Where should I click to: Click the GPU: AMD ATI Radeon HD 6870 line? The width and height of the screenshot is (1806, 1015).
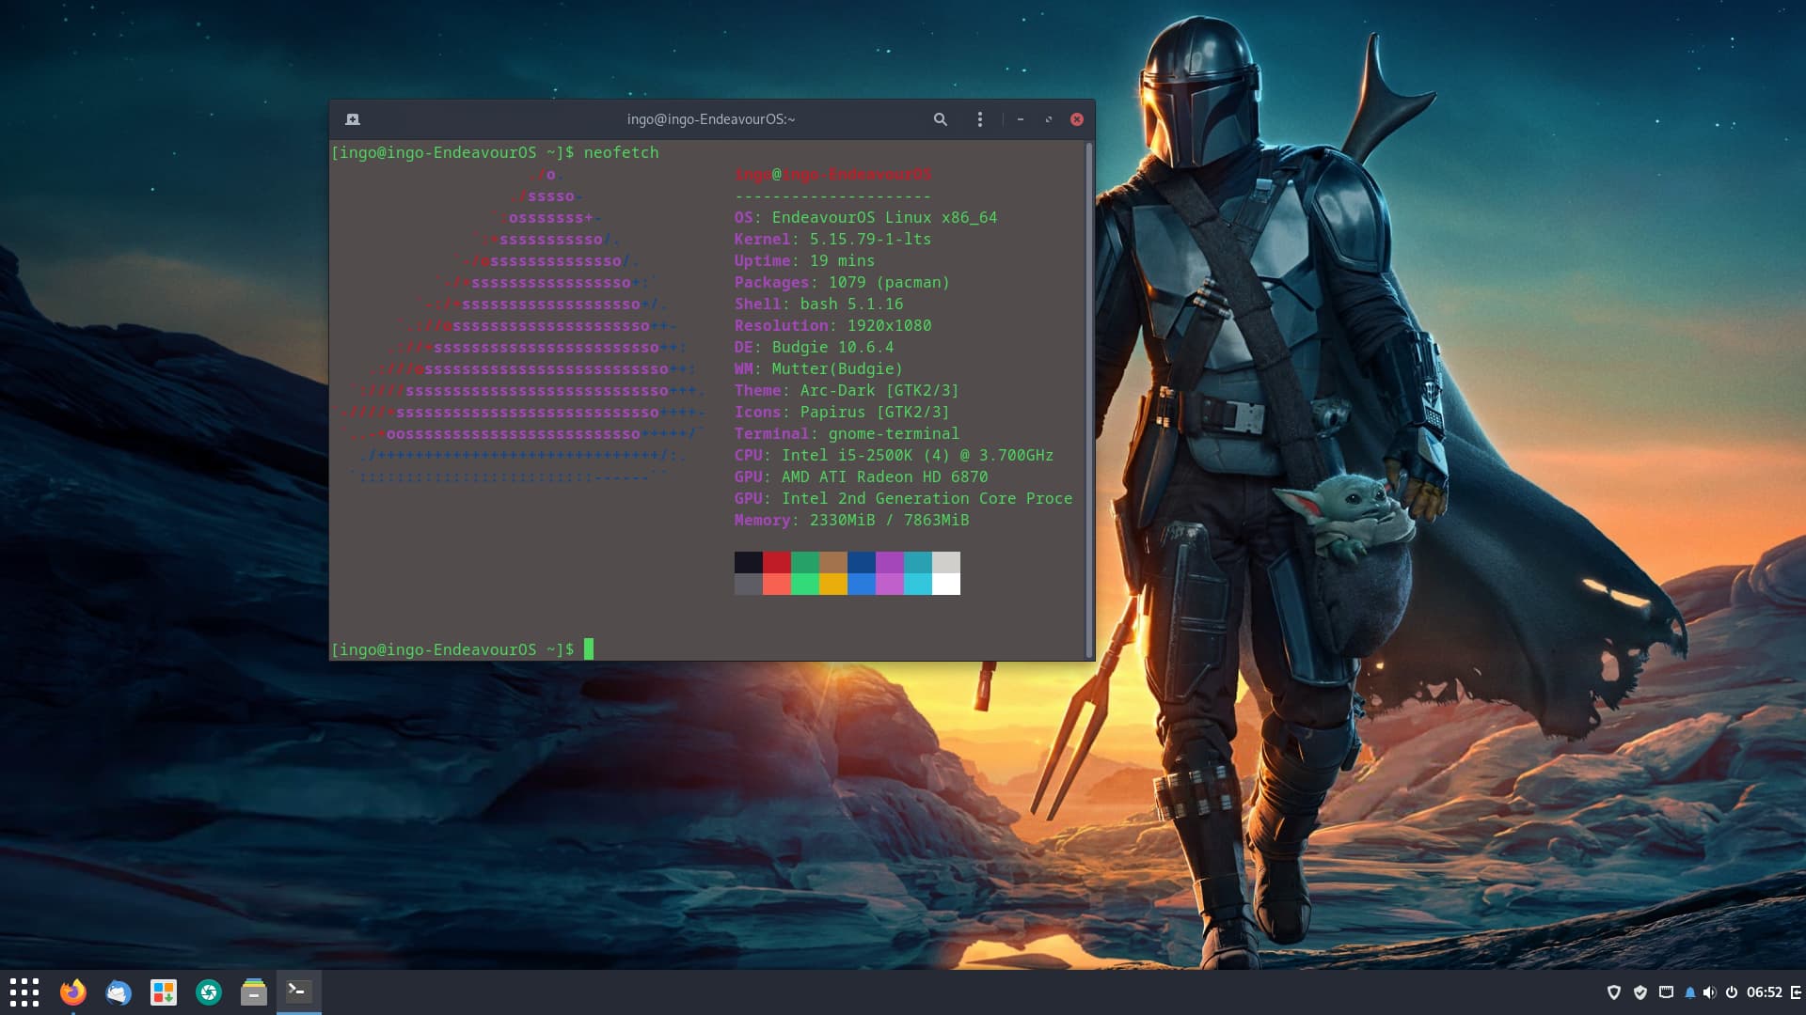pyautogui.click(x=861, y=476)
